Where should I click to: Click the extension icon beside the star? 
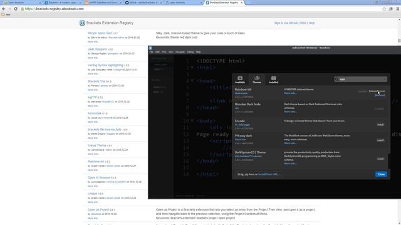(x=391, y=9)
